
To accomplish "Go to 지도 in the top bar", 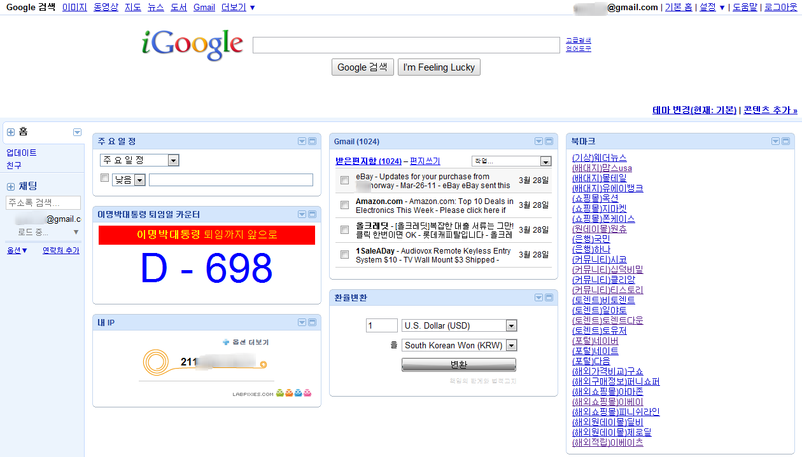I will pos(133,7).
